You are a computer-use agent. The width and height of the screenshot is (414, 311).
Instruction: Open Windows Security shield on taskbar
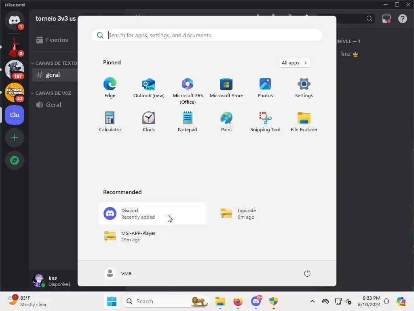click(x=274, y=301)
